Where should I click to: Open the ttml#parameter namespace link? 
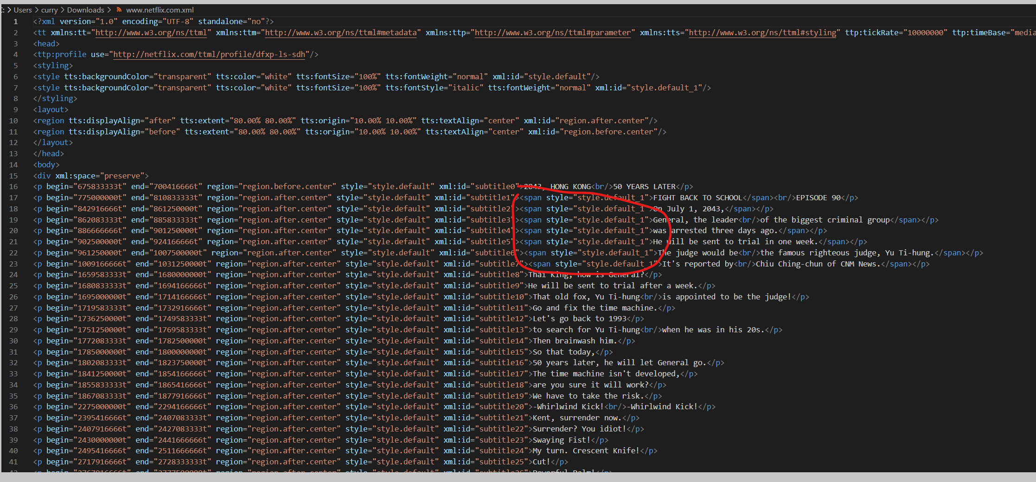click(x=552, y=32)
